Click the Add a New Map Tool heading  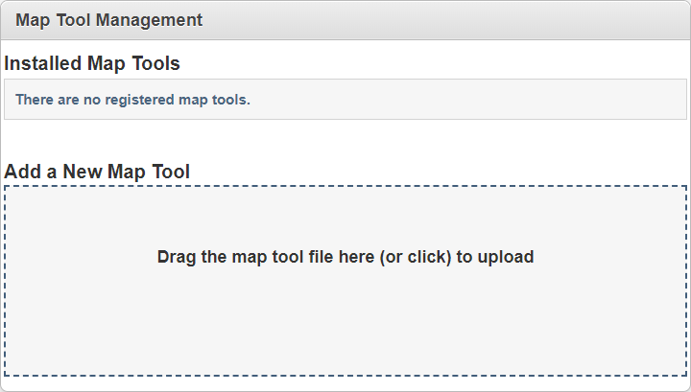(x=97, y=172)
